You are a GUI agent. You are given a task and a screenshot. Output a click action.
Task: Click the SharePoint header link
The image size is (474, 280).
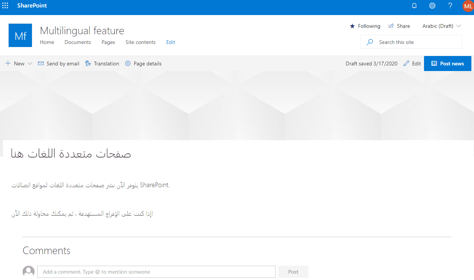(32, 6)
